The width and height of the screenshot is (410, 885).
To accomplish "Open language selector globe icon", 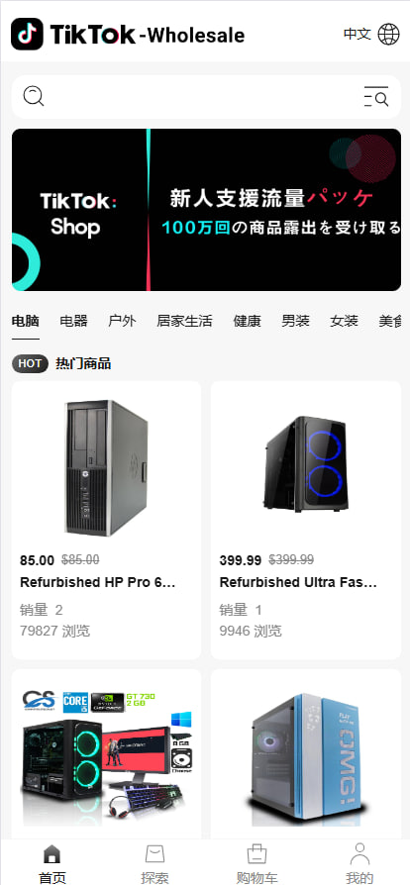I will tap(388, 34).
